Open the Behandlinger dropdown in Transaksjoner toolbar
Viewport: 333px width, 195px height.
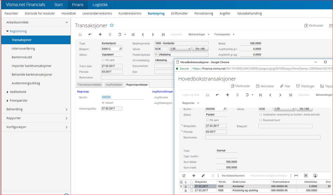pos(199,34)
